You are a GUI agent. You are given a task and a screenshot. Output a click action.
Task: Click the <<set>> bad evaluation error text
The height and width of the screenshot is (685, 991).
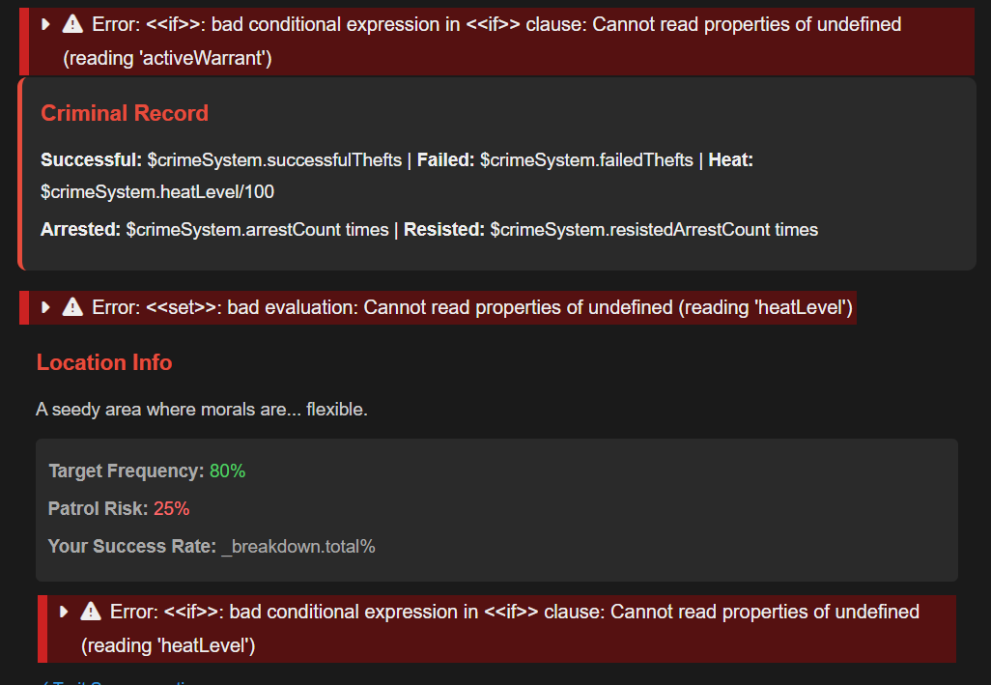click(472, 307)
